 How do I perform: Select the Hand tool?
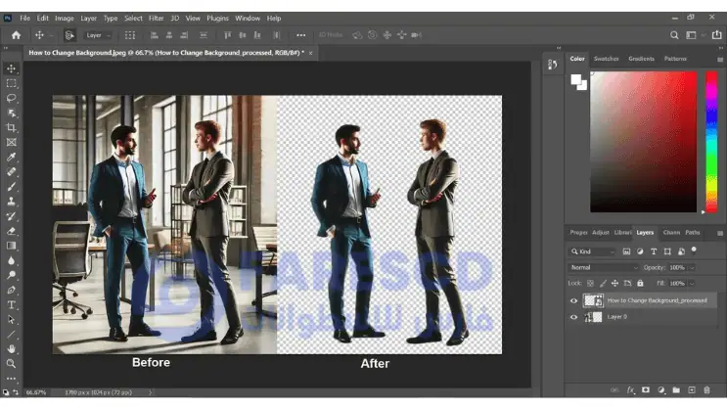pyautogui.click(x=11, y=348)
